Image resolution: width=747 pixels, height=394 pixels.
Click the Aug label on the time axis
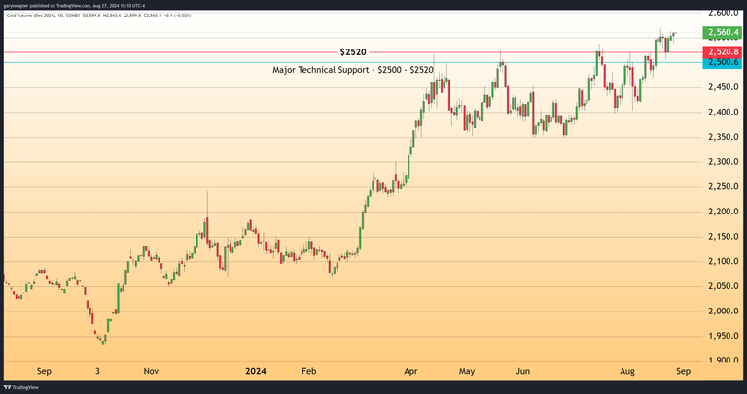627,371
